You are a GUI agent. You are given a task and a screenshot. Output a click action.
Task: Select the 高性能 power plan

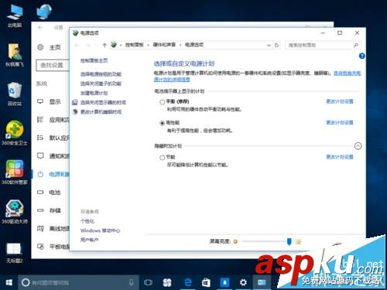(163, 123)
